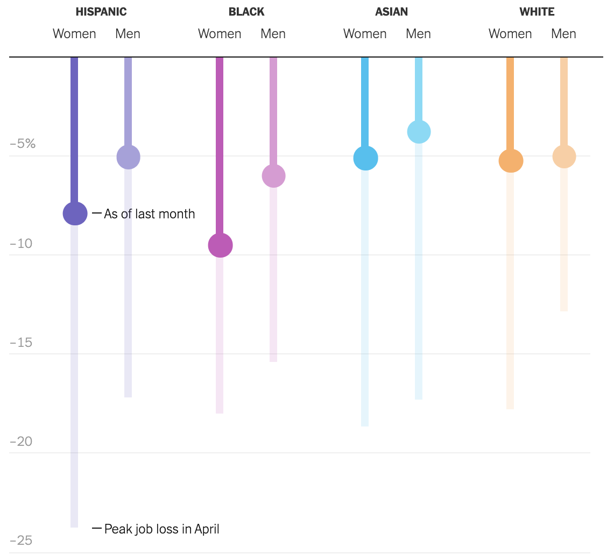Viewport: 607px width, 555px height.
Task: Click the Women label under Black
Action: pos(220,34)
